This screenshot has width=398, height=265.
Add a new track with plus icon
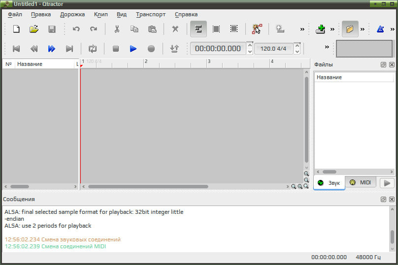pos(321,29)
